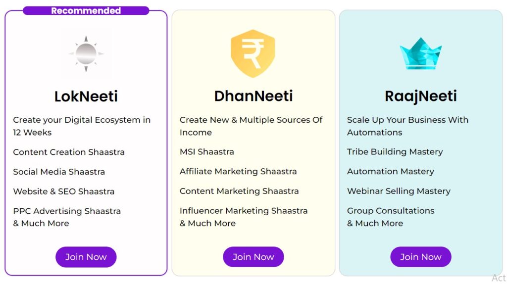Click Content Creation Shaastra item
Viewport: 507px width, 284px height.
coord(69,152)
